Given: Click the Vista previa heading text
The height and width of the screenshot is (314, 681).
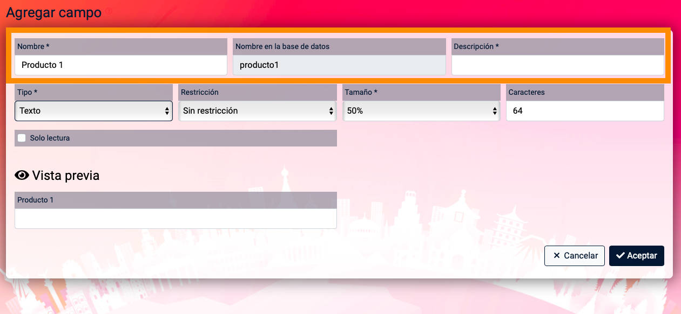Looking at the screenshot, I should [x=66, y=176].
